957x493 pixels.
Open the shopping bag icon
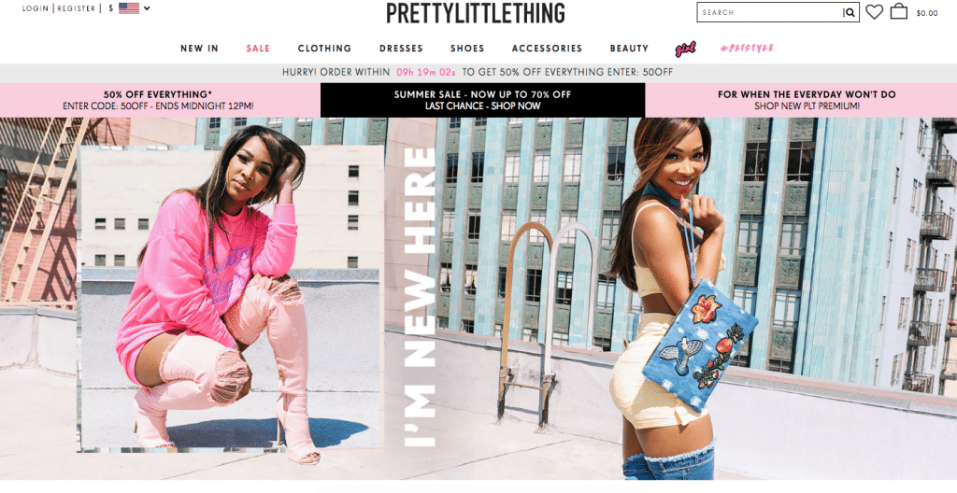pyautogui.click(x=899, y=11)
